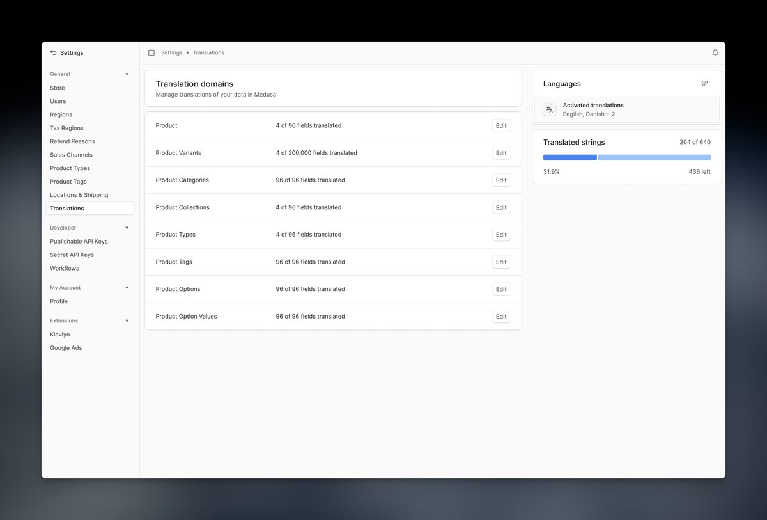Image resolution: width=767 pixels, height=520 pixels.
Task: Click the 'Product Categories' row label
Action: tap(182, 180)
